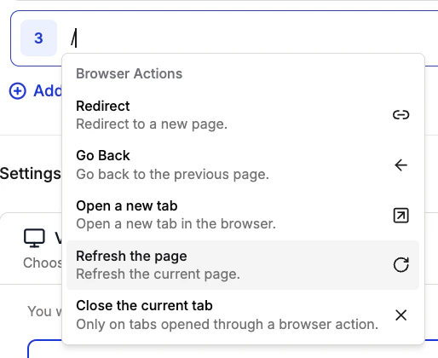The width and height of the screenshot is (438, 358).
Task: Click the circled plus icon beside Add
Action: point(18,91)
